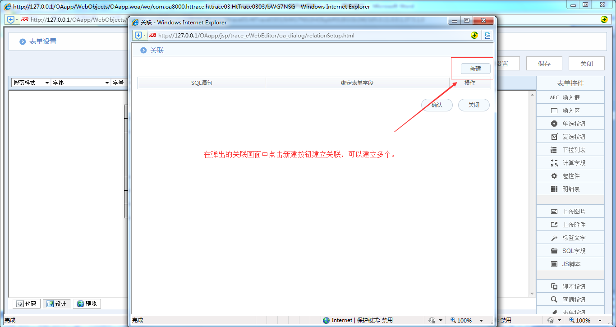
Task: Add a JS脚本 script control
Action: coord(570,264)
